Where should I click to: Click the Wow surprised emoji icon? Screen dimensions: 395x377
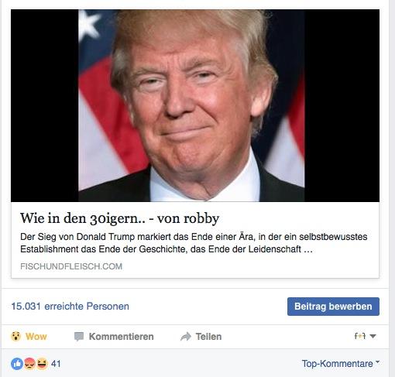(x=15, y=336)
